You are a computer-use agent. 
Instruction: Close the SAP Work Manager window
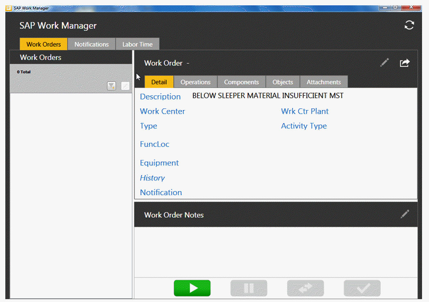pos(411,8)
